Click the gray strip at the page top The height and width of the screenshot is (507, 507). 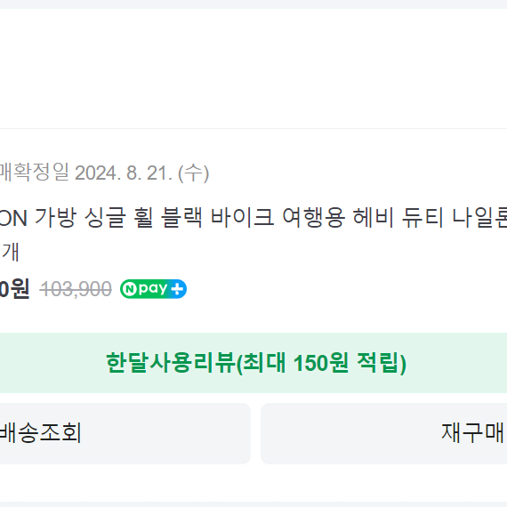point(253,4)
